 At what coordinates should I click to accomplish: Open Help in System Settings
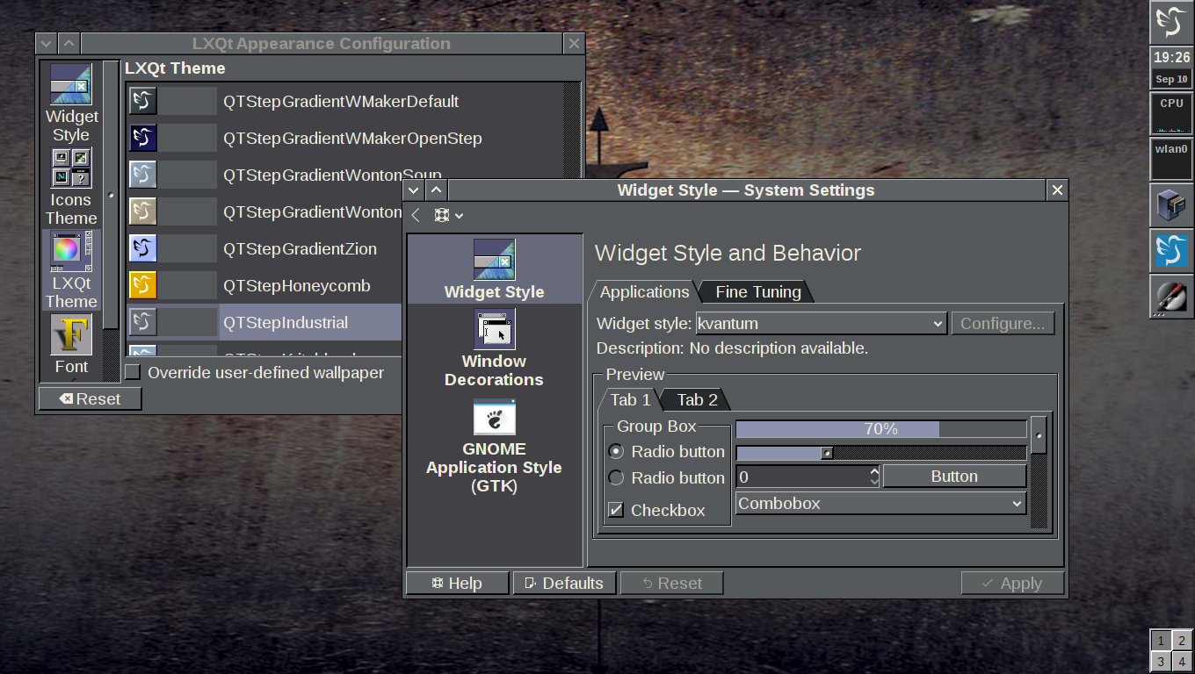(457, 584)
